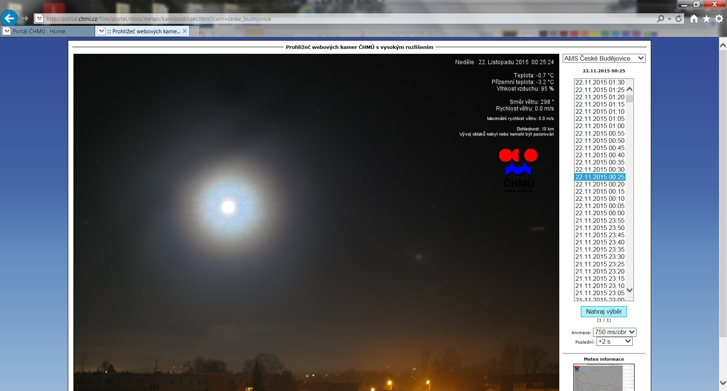Open the browser Home icon
This screenshot has height=391, width=727.
(694, 19)
